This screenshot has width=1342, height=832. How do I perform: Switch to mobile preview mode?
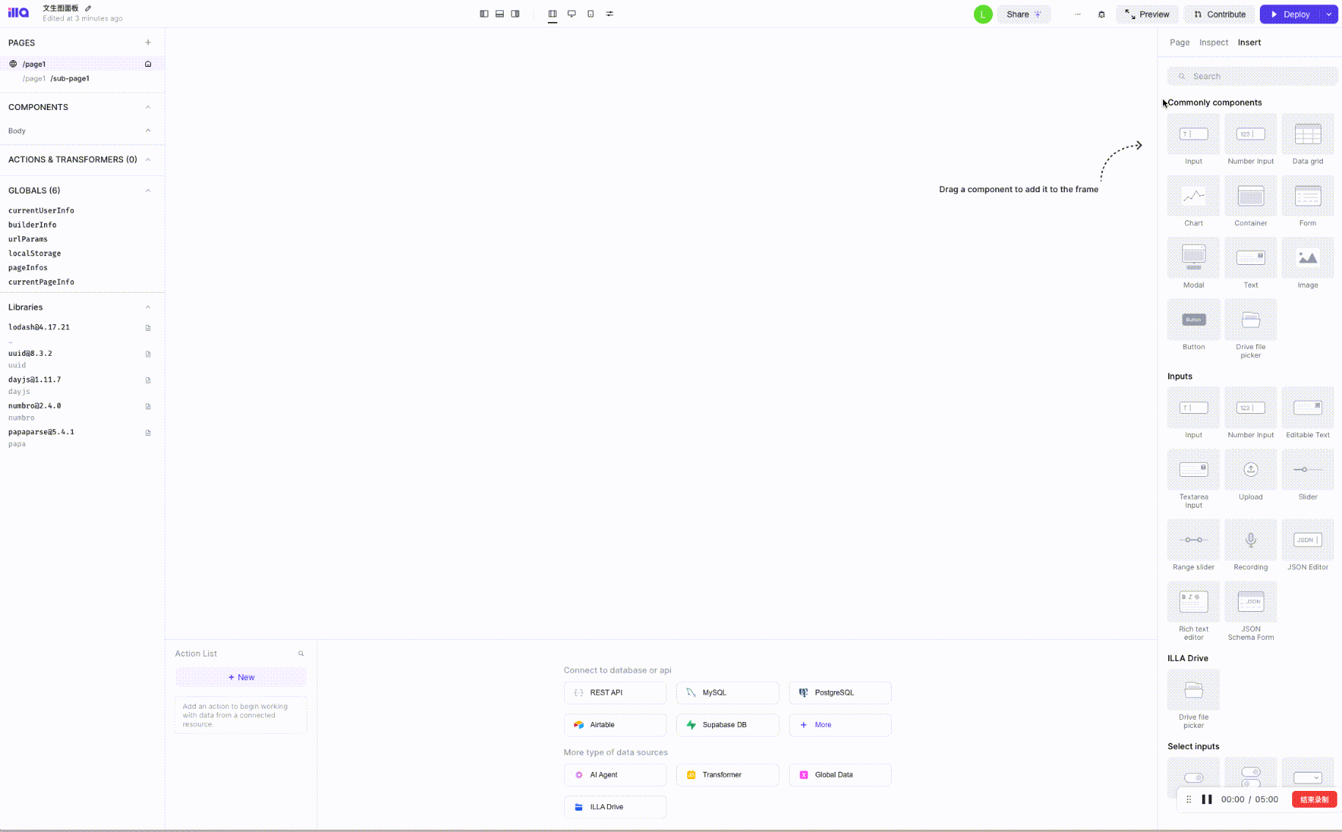(590, 13)
